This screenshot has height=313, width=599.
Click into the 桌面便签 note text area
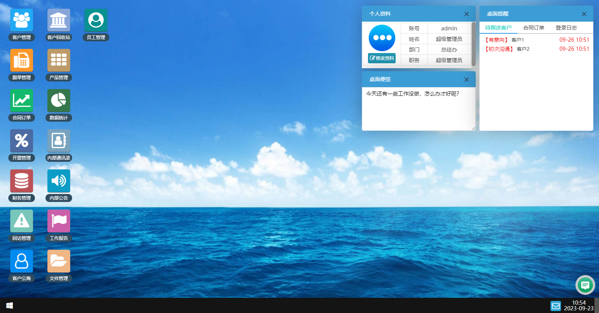point(418,110)
